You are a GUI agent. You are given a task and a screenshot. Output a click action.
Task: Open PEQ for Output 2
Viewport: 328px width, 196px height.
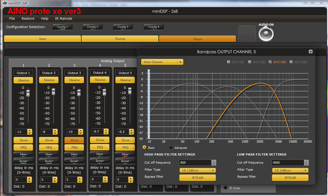(49, 147)
